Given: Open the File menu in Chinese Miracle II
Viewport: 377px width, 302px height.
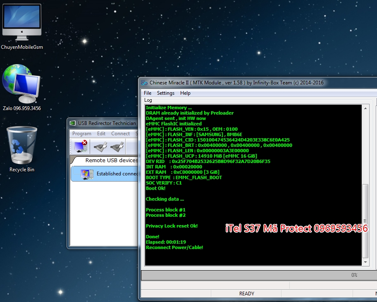Looking at the screenshot, I should tap(148, 93).
